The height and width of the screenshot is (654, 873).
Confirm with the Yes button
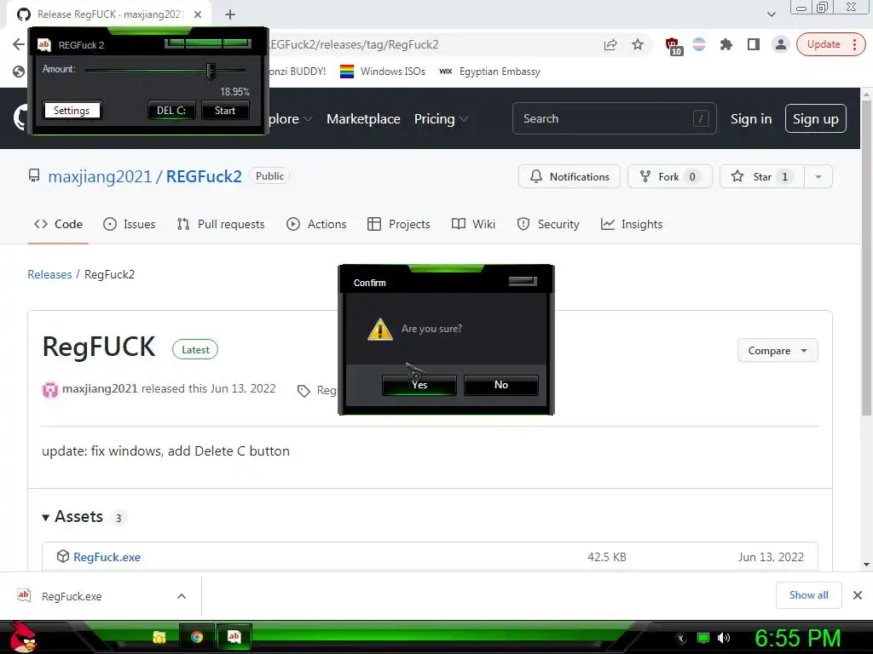[419, 385]
